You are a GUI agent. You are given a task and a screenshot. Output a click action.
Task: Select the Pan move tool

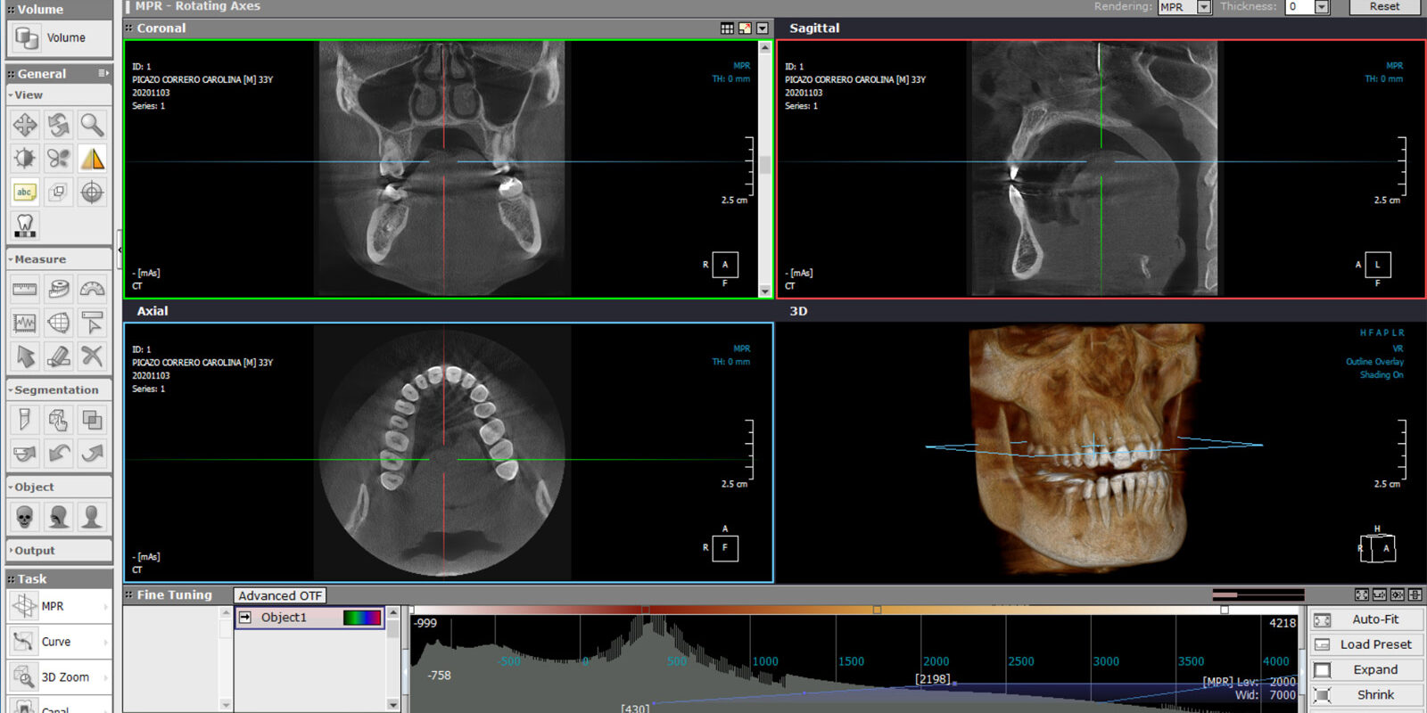[x=25, y=125]
